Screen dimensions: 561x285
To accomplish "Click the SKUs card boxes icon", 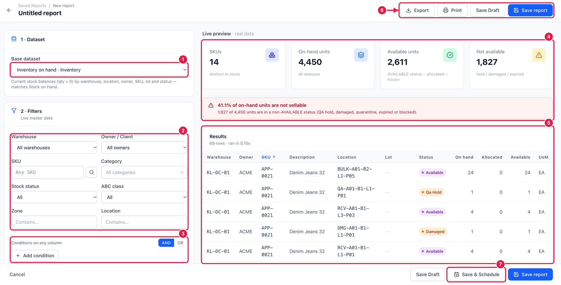I will [x=272, y=55].
